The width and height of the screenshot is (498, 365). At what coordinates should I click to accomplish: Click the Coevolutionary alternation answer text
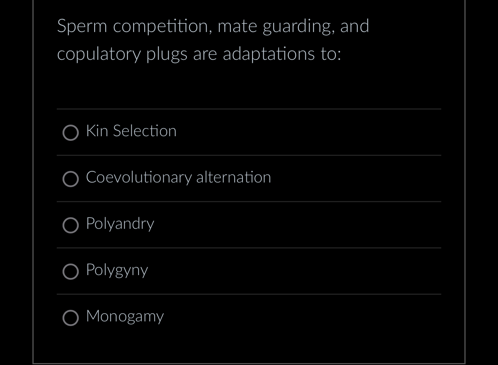point(178,177)
